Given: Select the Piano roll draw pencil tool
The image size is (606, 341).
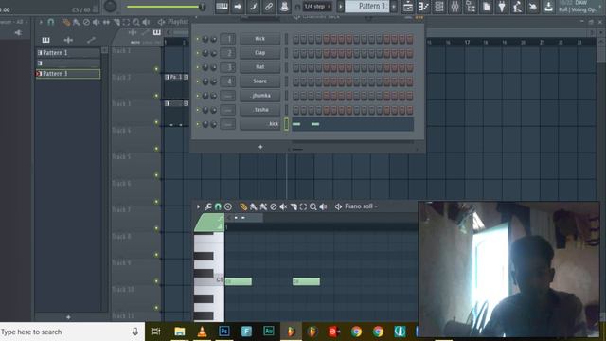Looking at the screenshot, I should pyautogui.click(x=243, y=206).
